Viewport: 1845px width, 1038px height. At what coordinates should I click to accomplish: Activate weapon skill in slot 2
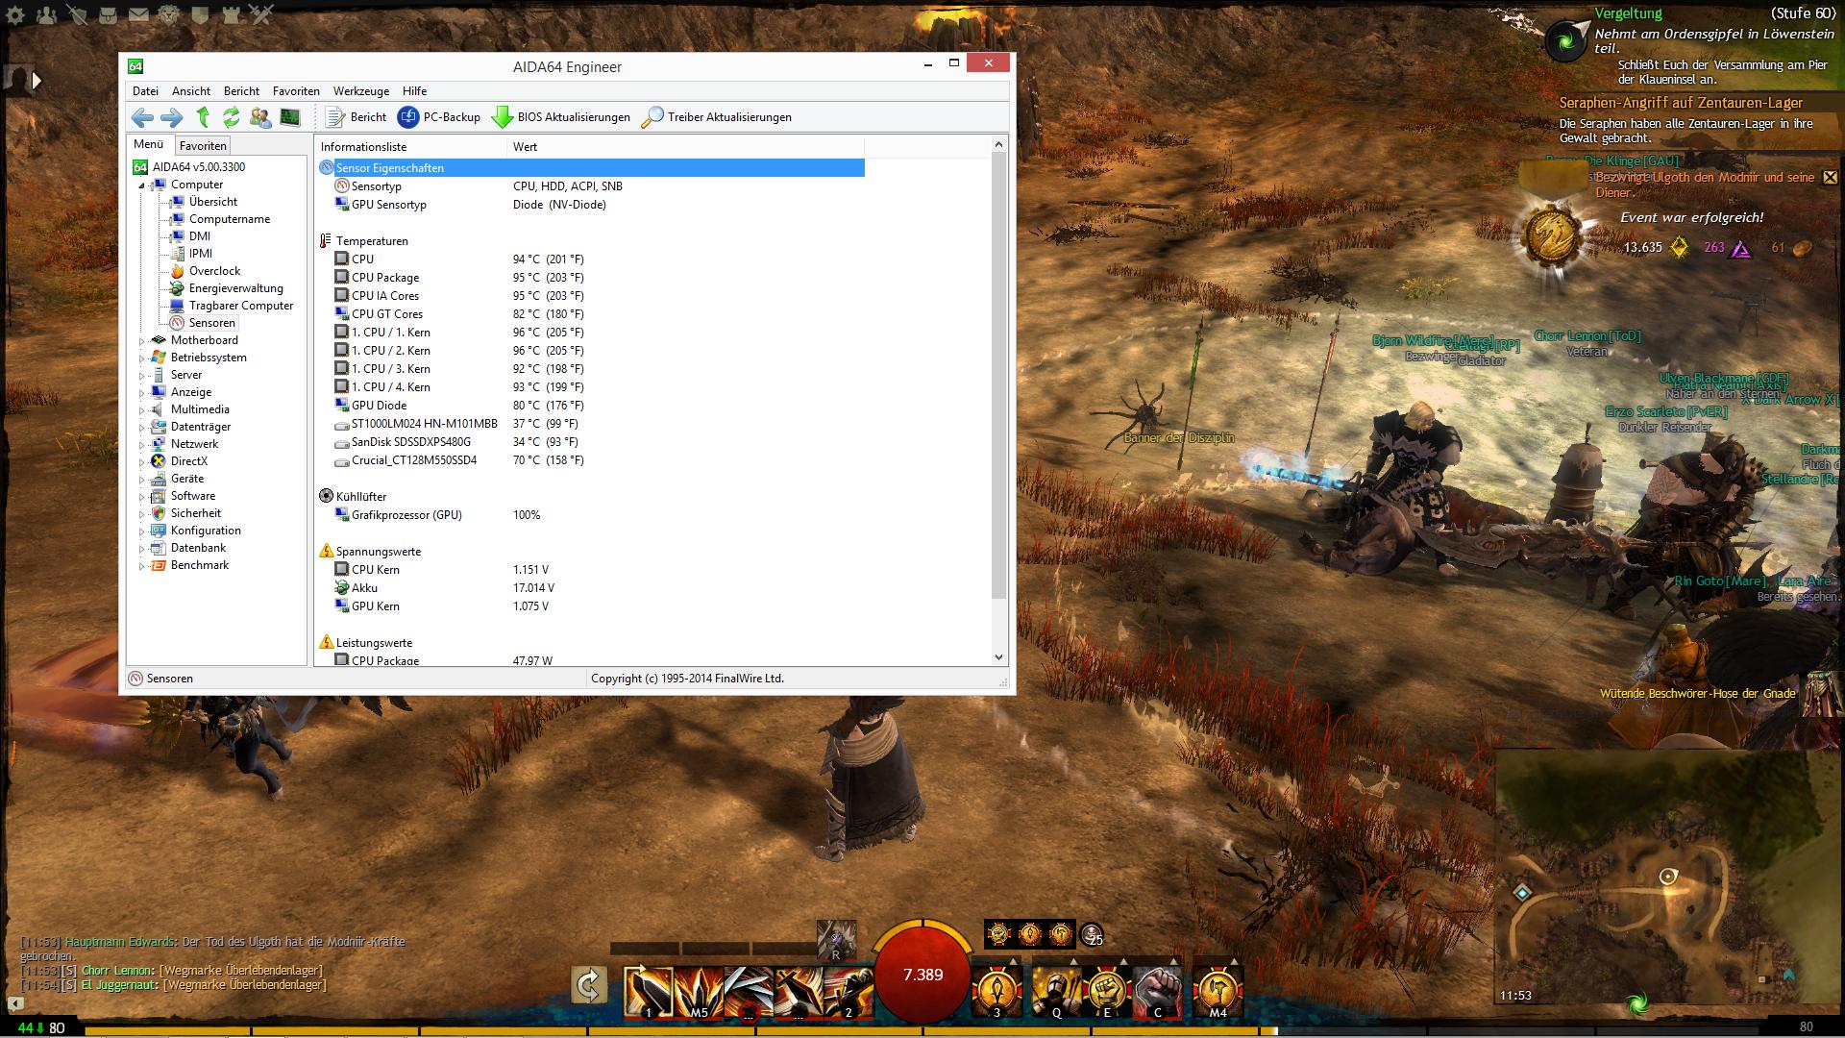point(849,992)
